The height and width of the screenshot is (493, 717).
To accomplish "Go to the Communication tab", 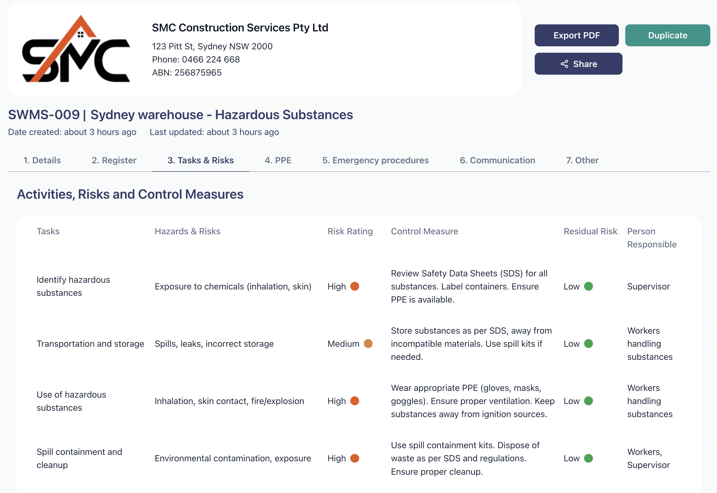I will tap(497, 160).
